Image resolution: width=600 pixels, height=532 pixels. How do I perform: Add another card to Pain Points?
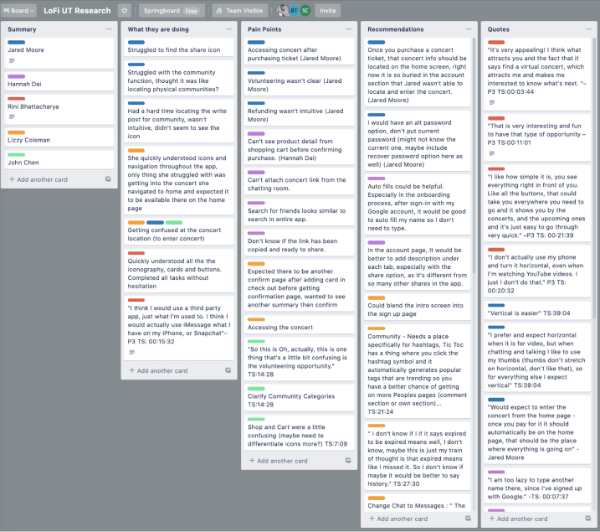278,461
